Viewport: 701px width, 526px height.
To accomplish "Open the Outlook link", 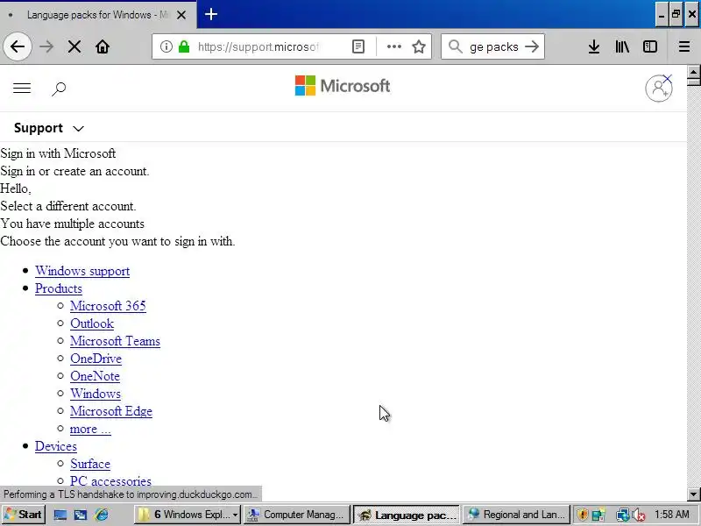I will click(x=92, y=323).
